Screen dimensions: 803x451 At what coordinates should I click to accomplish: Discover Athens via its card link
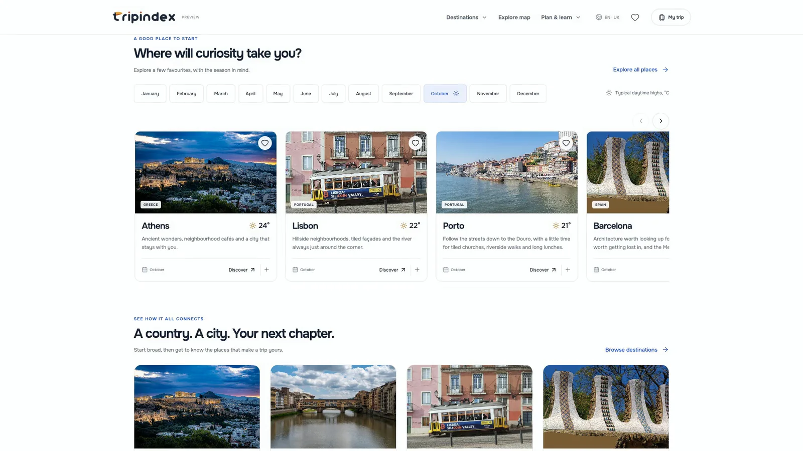point(242,270)
